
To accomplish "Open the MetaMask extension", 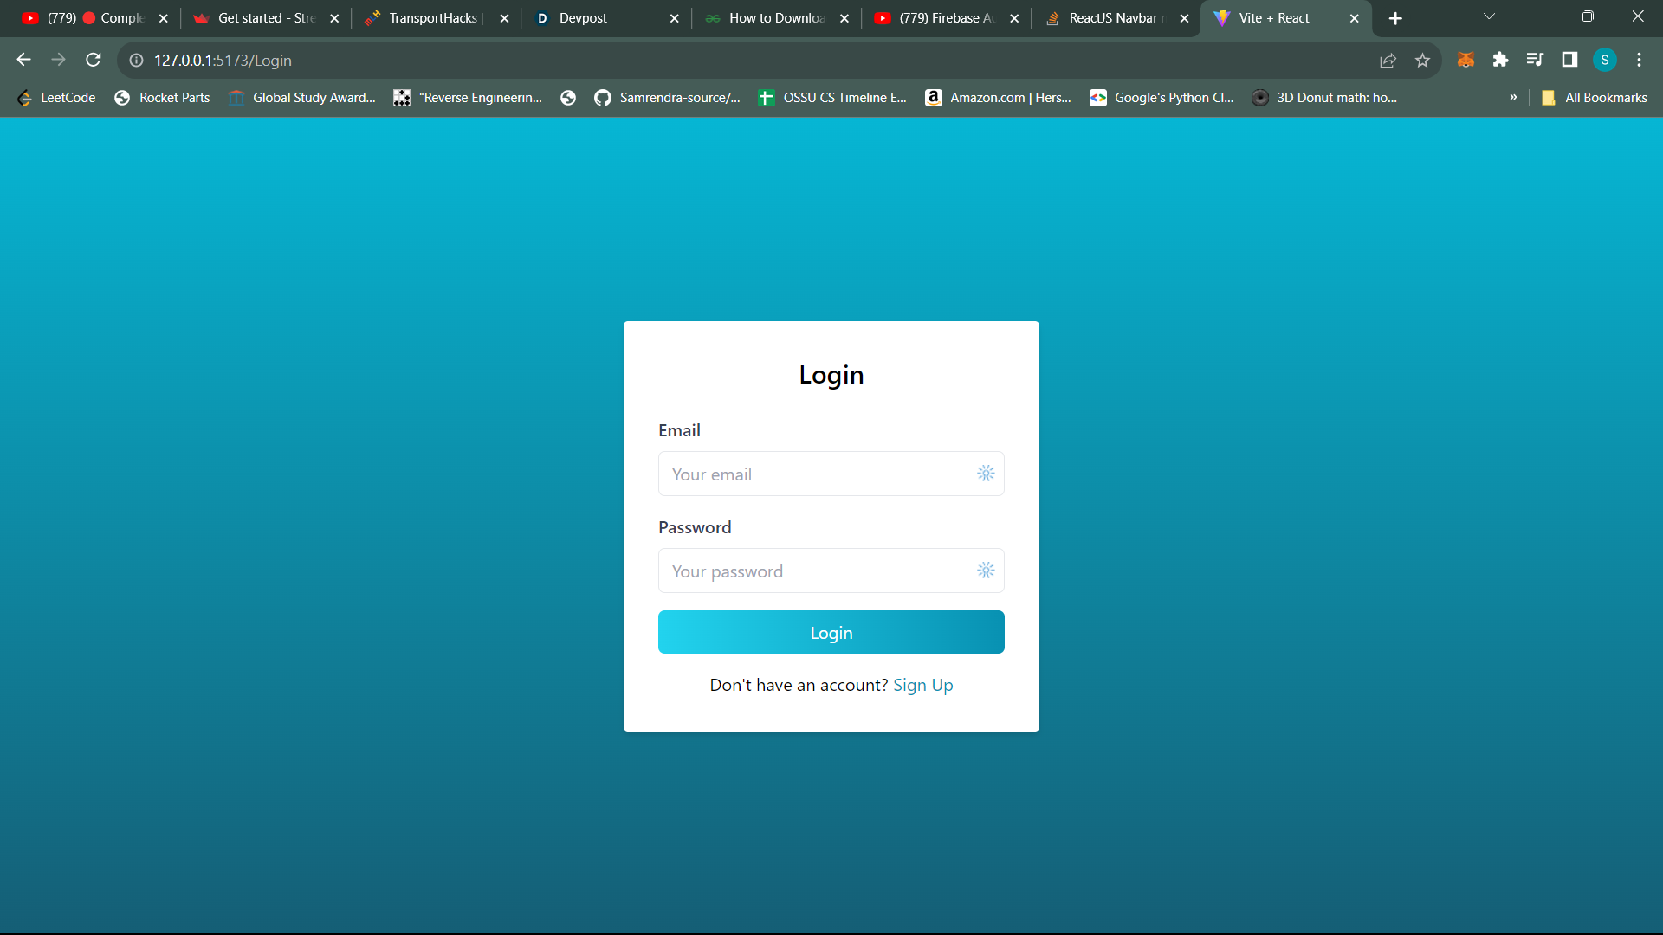I will [1466, 60].
